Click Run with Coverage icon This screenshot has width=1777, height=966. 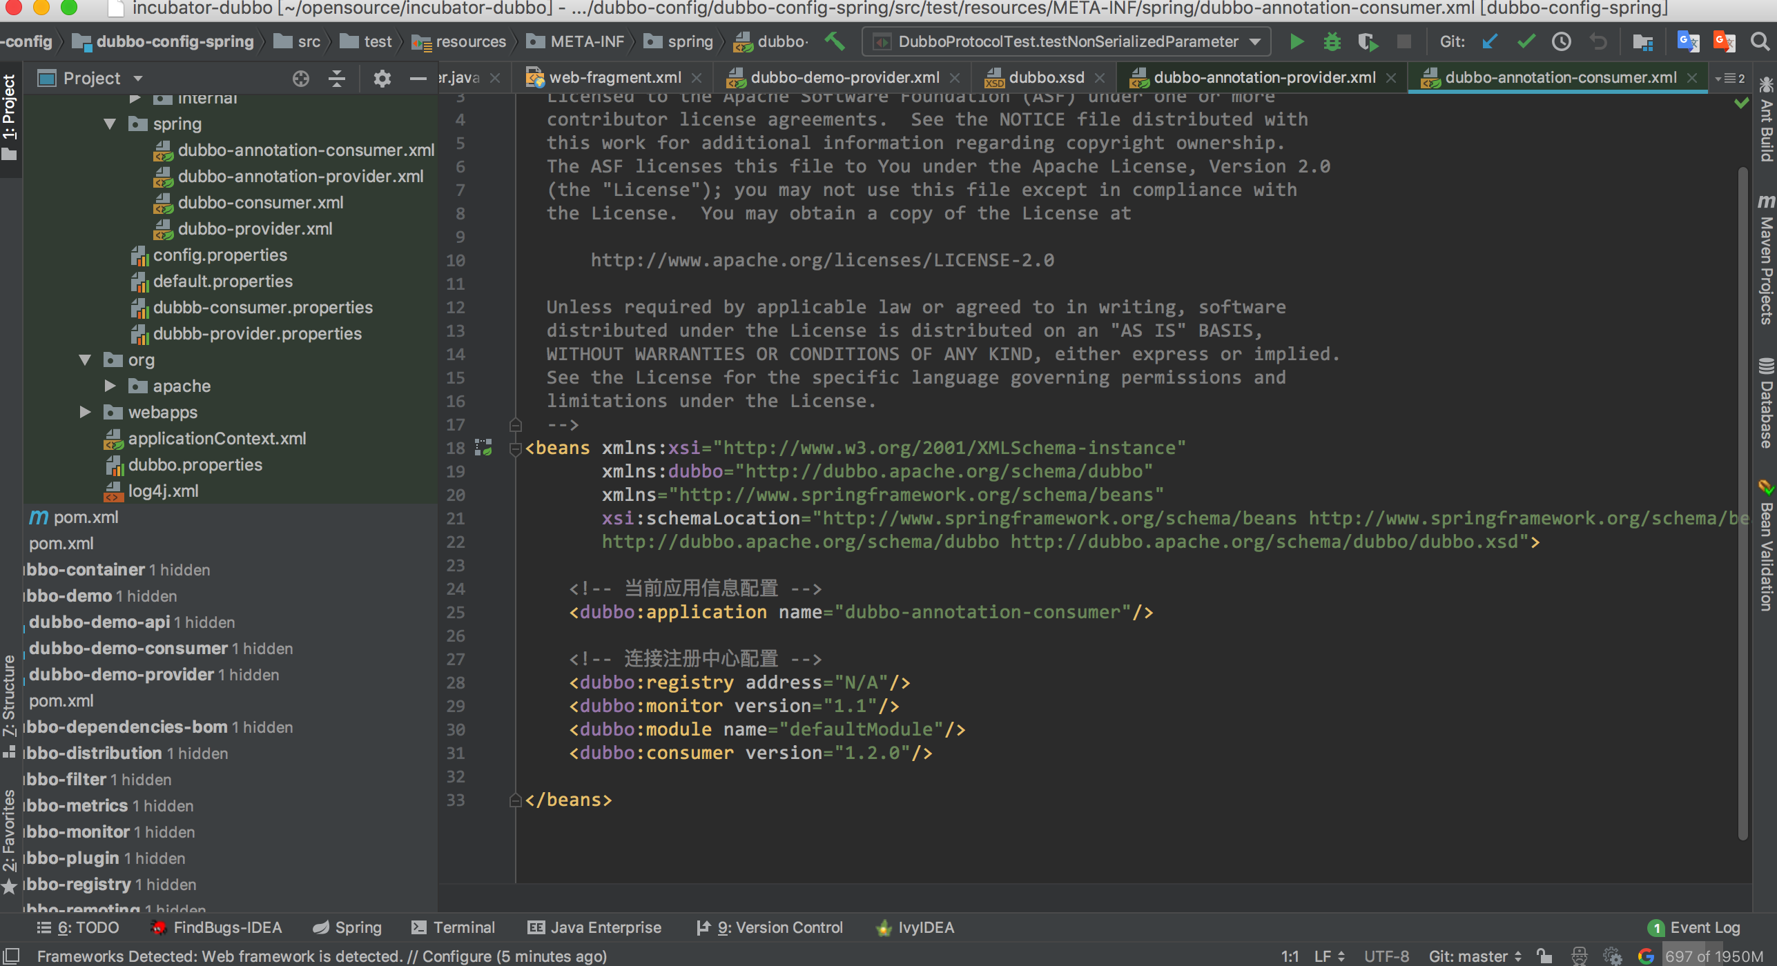click(1368, 42)
